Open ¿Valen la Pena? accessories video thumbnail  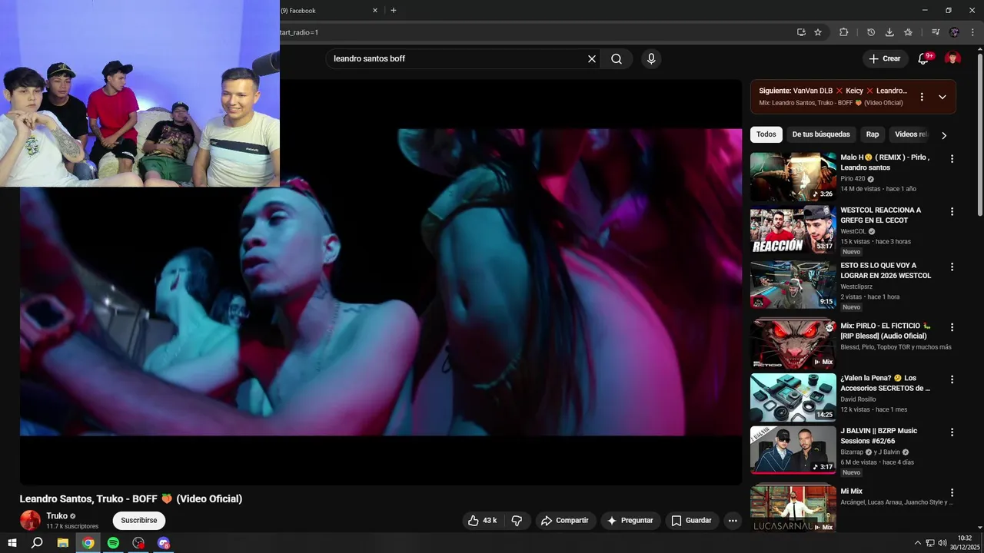click(x=793, y=397)
